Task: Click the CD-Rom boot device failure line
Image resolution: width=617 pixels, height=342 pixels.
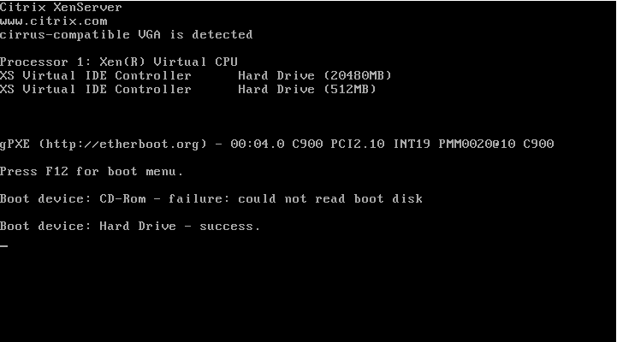Action: 211,199
